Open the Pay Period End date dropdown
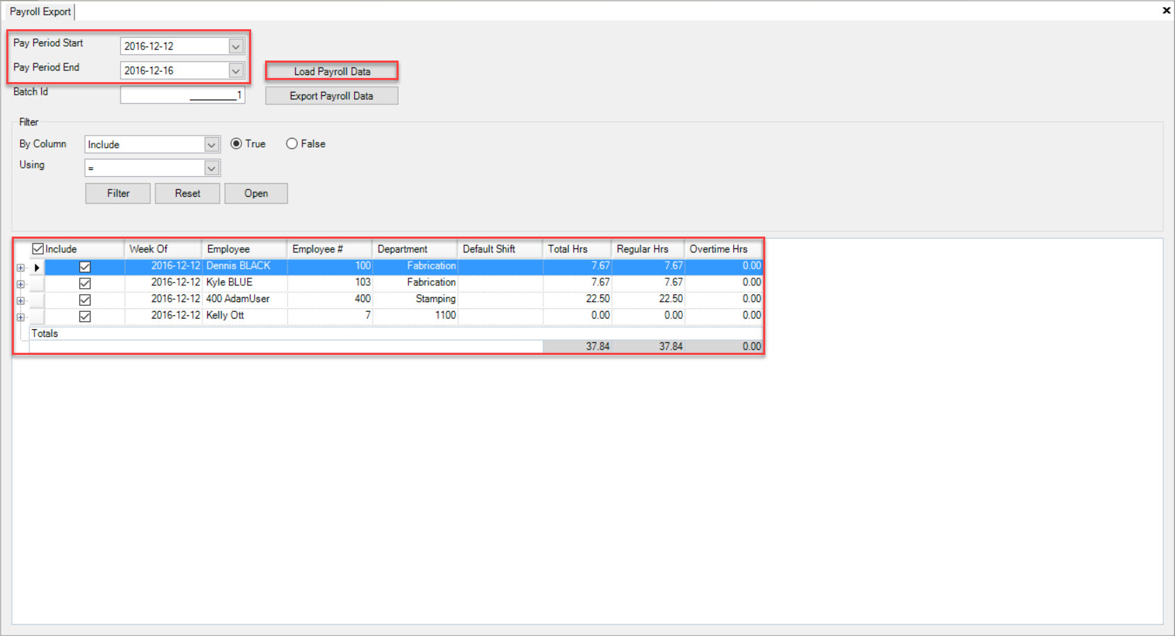Viewport: 1175px width, 636px height. [x=236, y=70]
